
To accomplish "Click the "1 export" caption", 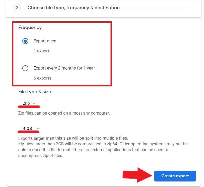I will coord(41,51).
